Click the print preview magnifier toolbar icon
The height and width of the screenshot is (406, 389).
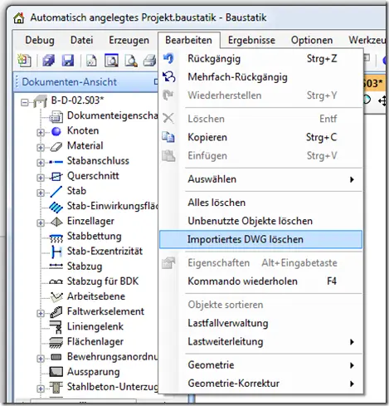click(x=131, y=61)
